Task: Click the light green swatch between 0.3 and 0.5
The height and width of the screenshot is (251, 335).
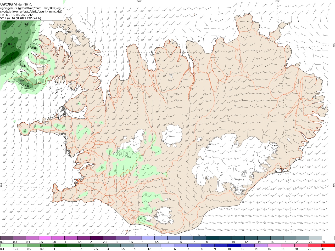Action: [20, 246]
